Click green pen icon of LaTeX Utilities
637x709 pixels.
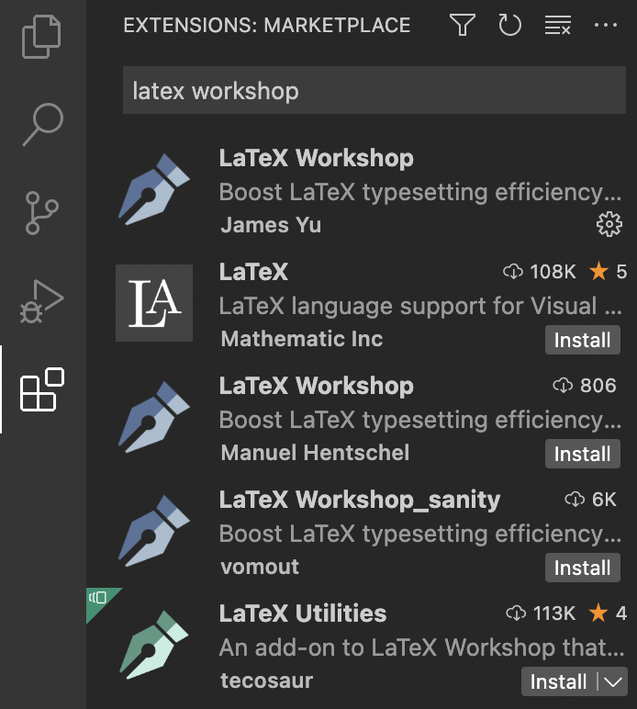[154, 645]
